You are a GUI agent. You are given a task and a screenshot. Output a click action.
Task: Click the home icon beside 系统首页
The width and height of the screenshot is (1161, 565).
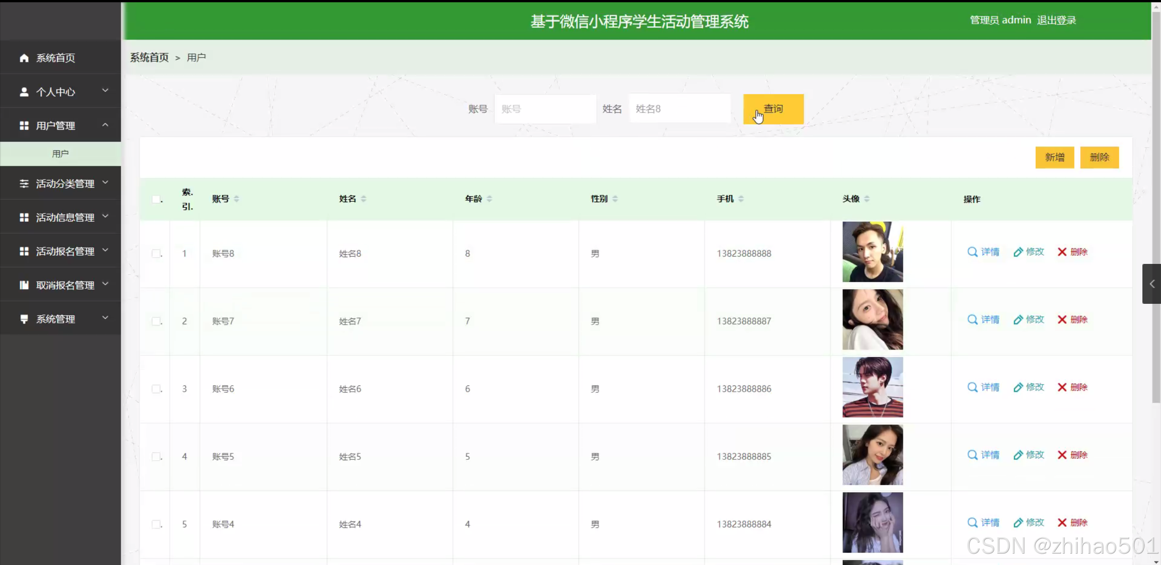(x=24, y=58)
